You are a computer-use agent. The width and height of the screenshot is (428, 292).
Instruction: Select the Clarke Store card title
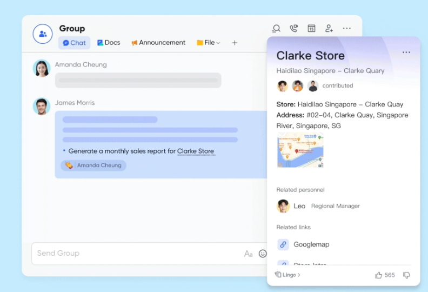point(310,56)
